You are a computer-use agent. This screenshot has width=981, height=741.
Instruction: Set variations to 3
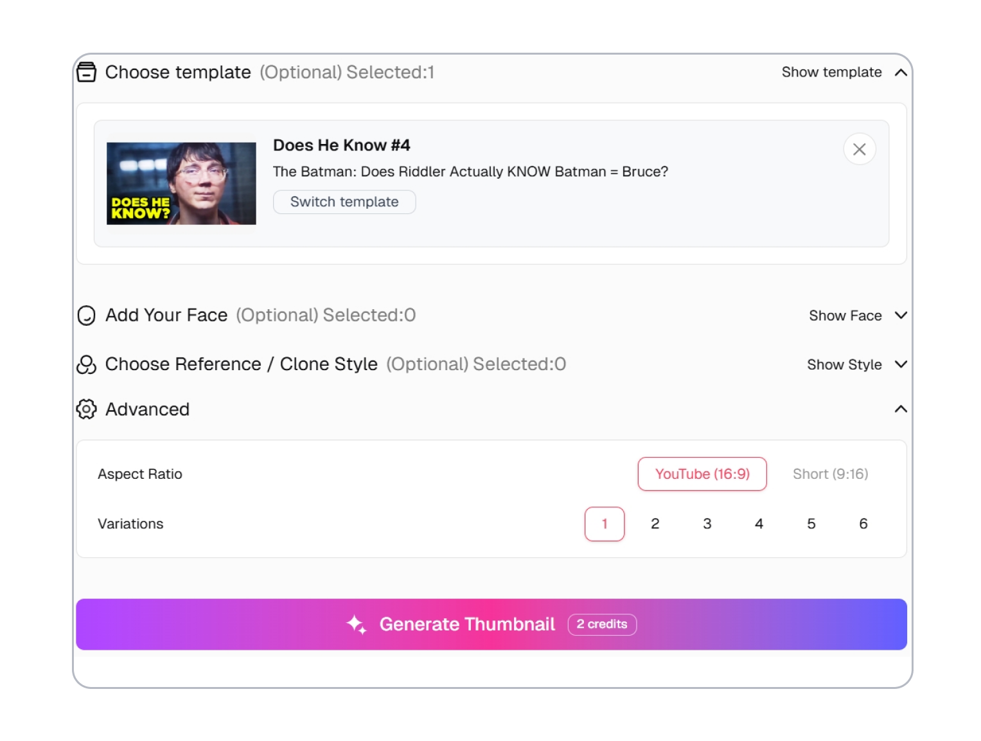[x=707, y=524]
